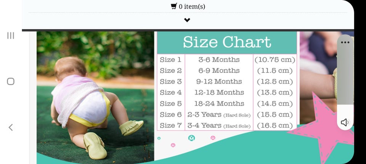Click the 16.5 cm measurement for Size 7
The height and width of the screenshot is (164, 366).
coord(275,126)
